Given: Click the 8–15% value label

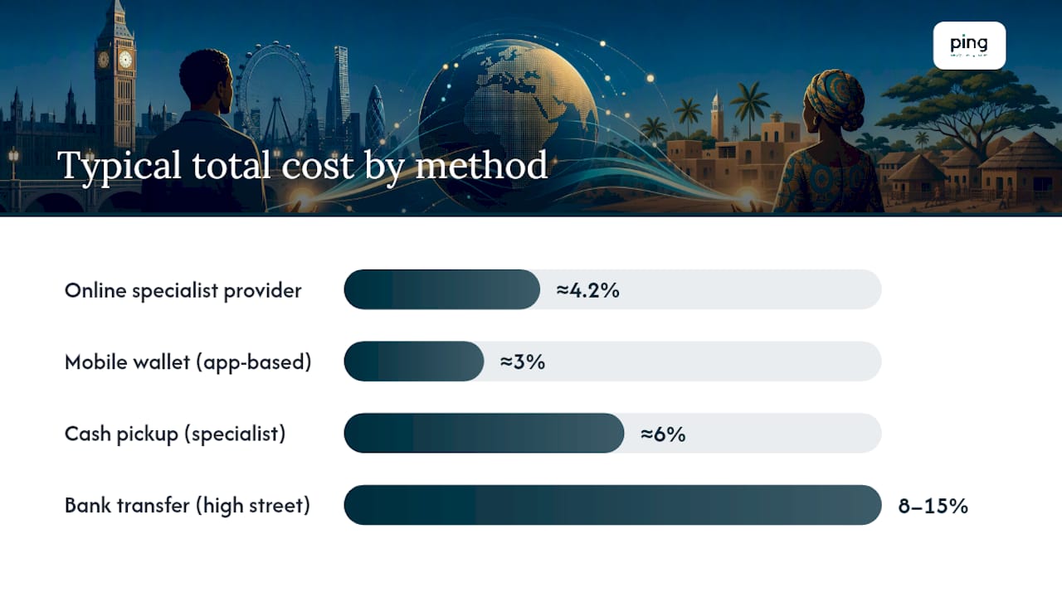Looking at the screenshot, I should tap(933, 506).
